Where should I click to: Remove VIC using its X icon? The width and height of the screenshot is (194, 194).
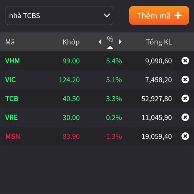click(185, 80)
